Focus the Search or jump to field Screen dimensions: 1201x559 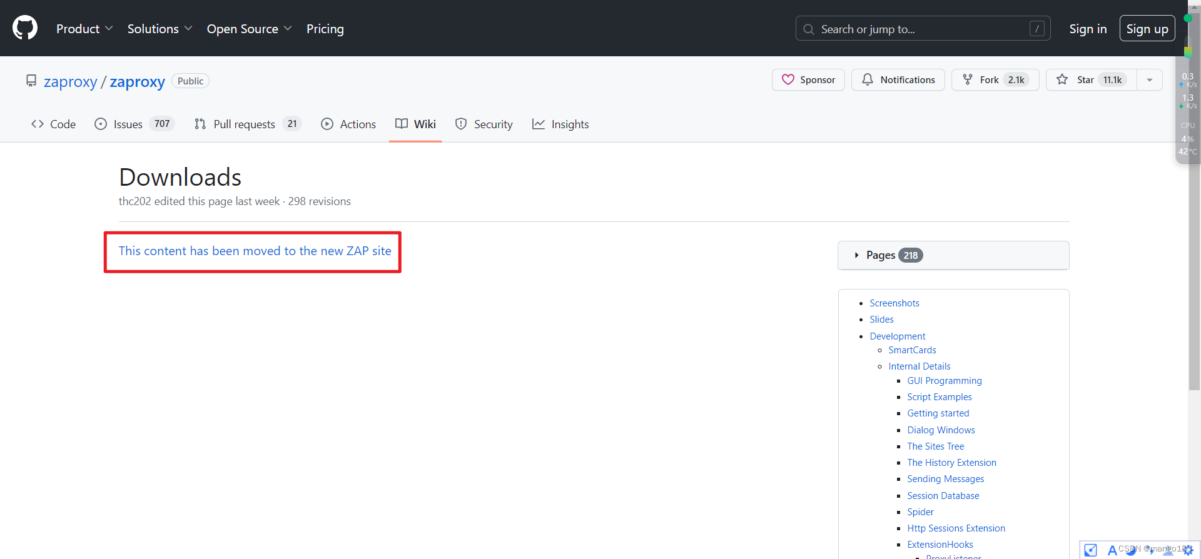click(923, 29)
